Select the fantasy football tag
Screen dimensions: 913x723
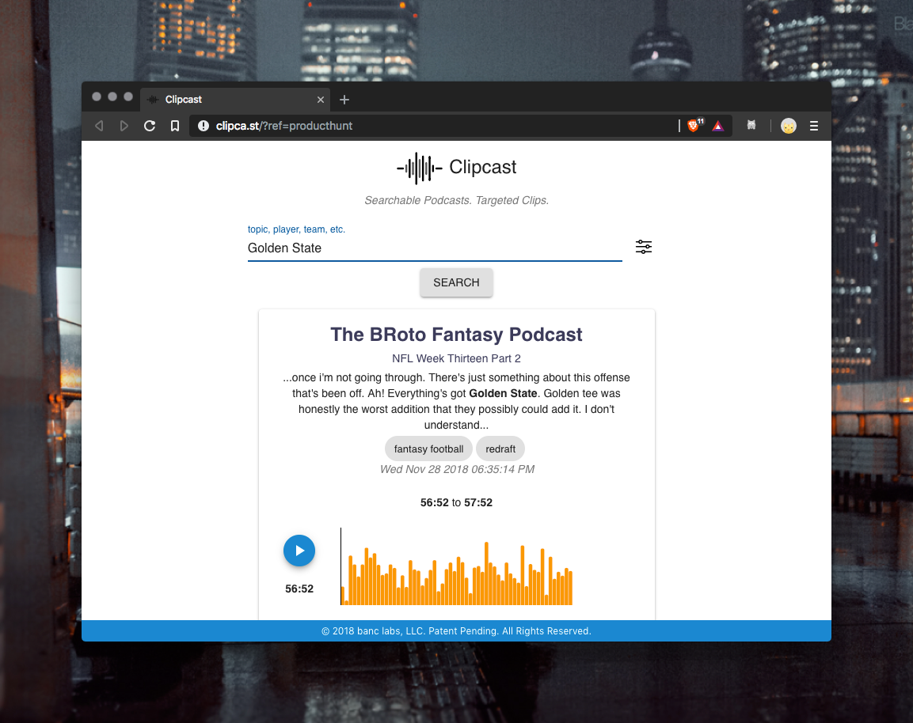click(x=428, y=449)
